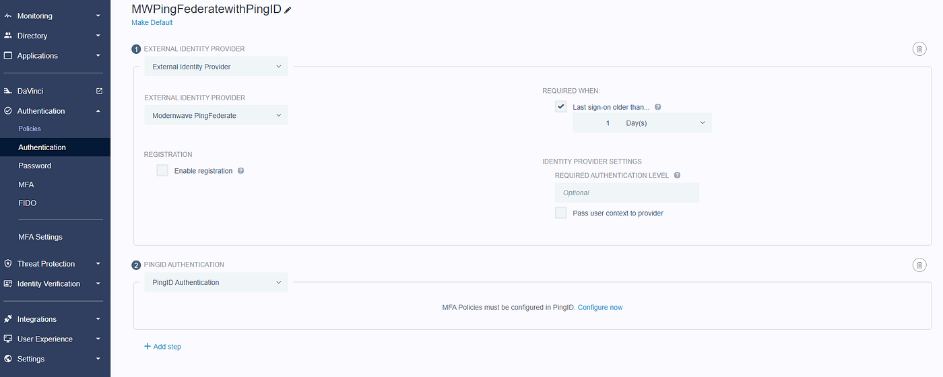
Task: Open the Day(s) time unit dropdown
Action: tap(665, 123)
